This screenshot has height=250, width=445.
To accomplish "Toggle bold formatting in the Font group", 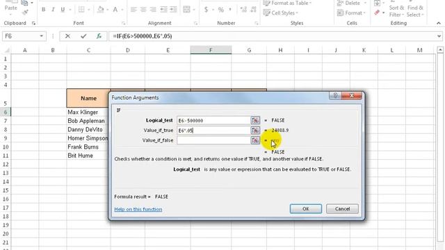I will (43, 10).
